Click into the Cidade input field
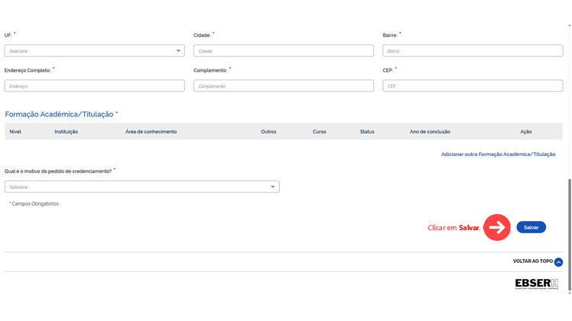The width and height of the screenshot is (572, 321). tap(284, 50)
